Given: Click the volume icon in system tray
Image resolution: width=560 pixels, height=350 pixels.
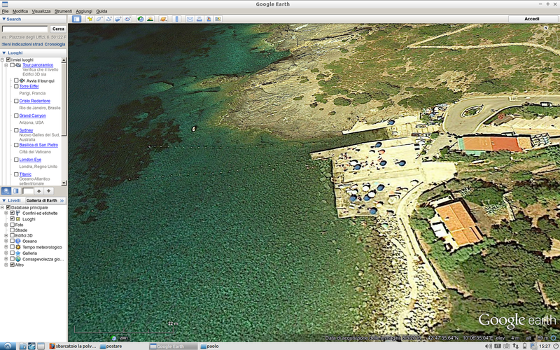Looking at the screenshot, I should [489, 346].
